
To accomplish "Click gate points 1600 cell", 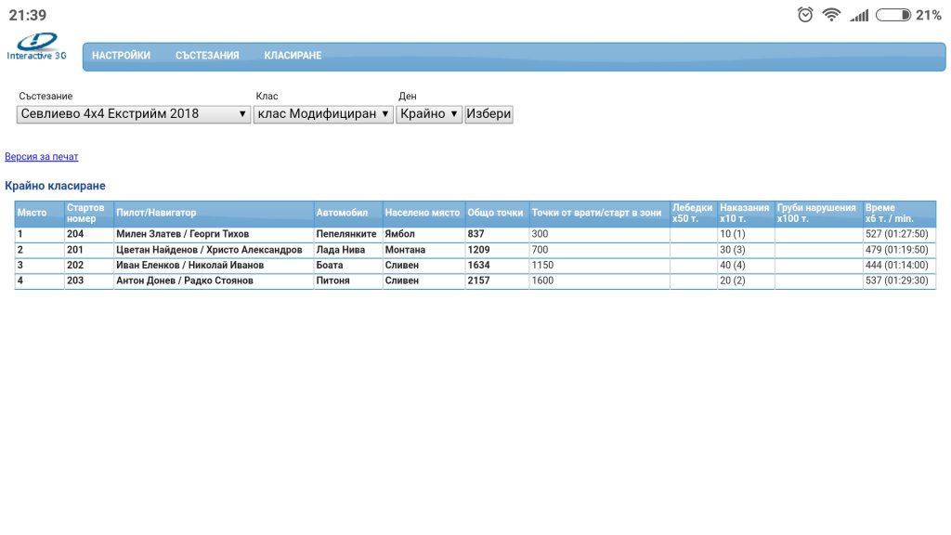I will [599, 281].
